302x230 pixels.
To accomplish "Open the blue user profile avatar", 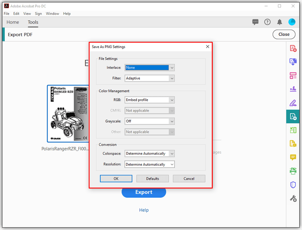I will tap(292, 22).
